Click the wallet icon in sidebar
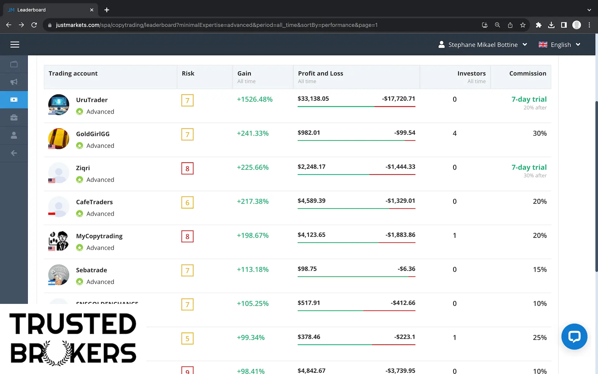This screenshot has width=598, height=374. [14, 64]
